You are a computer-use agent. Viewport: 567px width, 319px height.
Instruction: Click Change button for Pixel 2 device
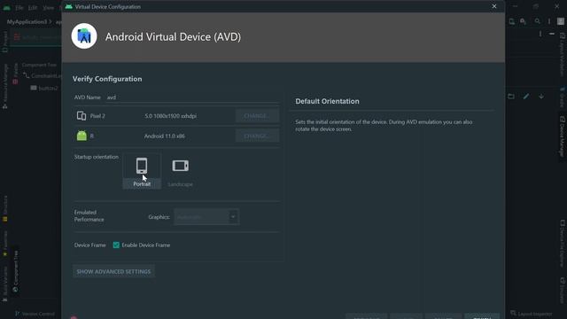tap(257, 116)
